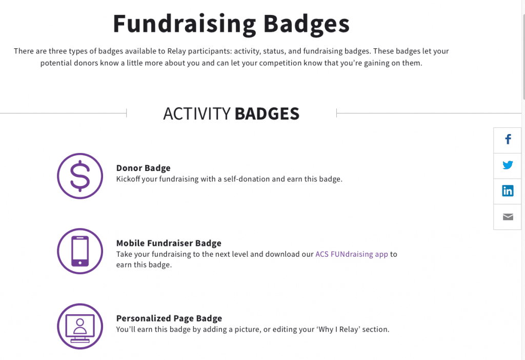Screen dimensions: 525x360
Task: Share this page on LinkedIn
Action: click(x=507, y=191)
